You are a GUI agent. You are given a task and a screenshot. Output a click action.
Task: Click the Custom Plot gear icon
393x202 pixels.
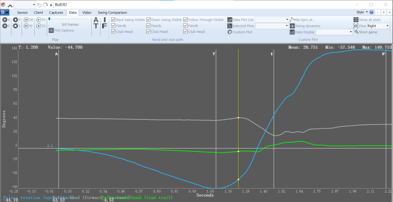229,32
